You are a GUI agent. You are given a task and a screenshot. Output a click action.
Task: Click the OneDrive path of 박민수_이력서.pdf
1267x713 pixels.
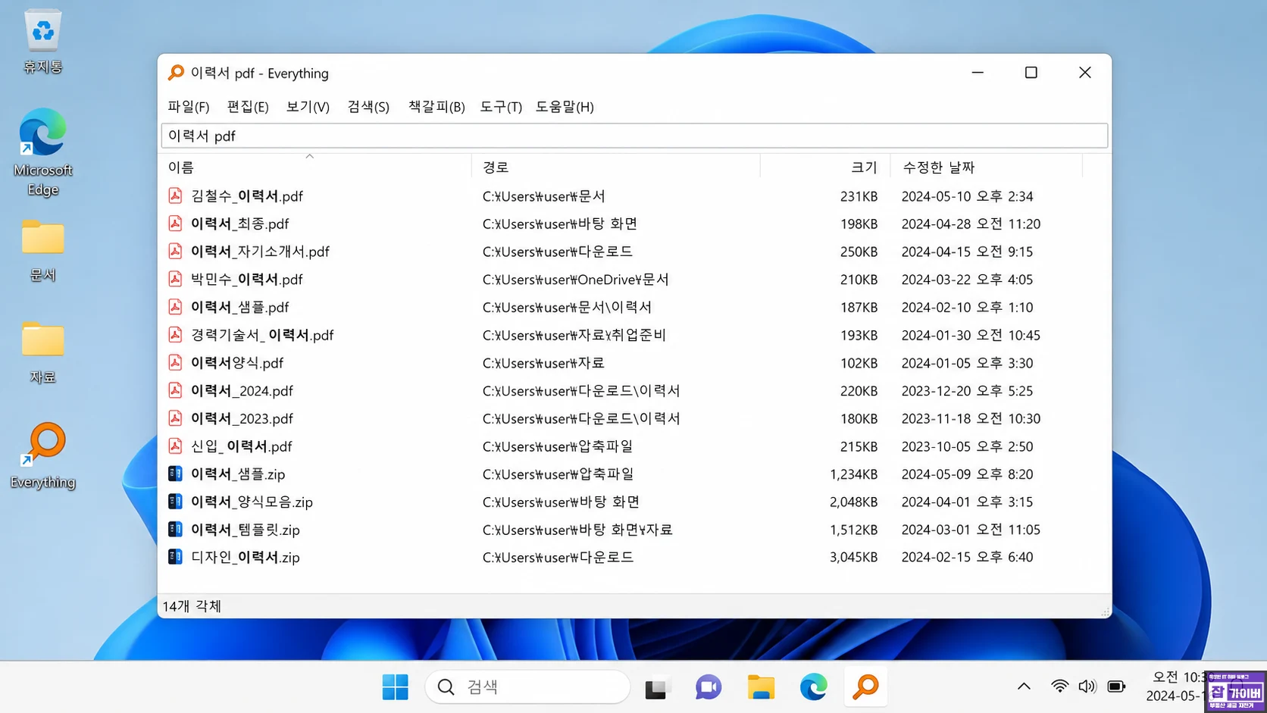pos(576,280)
